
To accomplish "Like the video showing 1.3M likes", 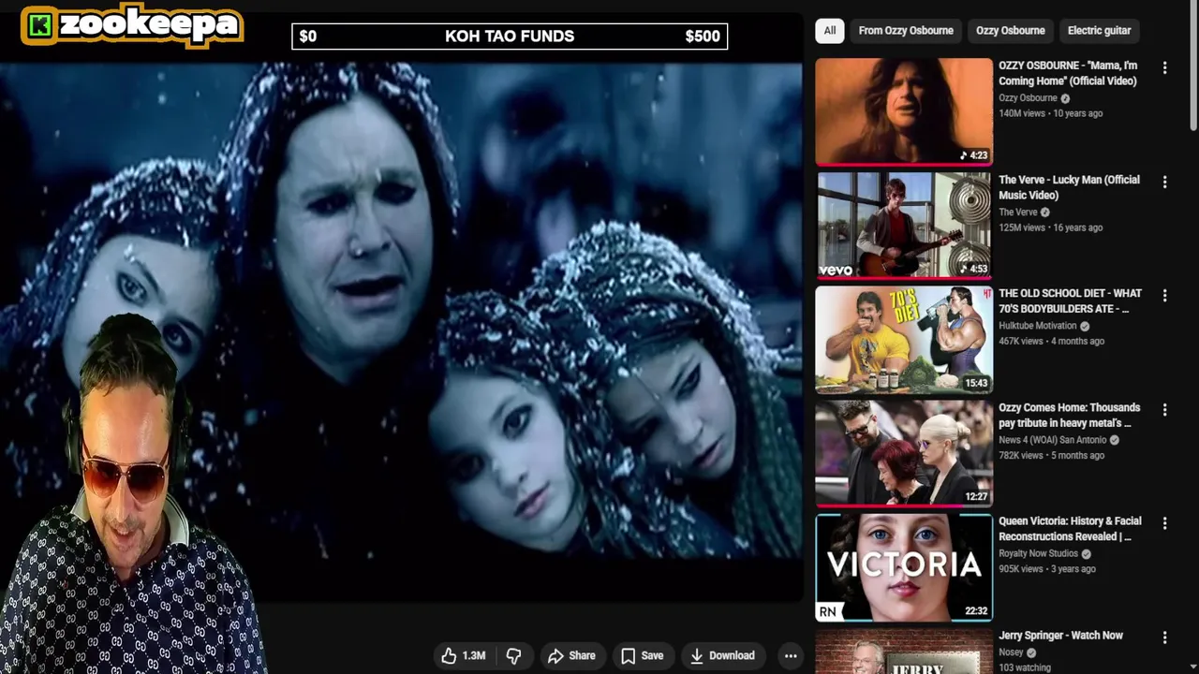I will pyautogui.click(x=465, y=655).
